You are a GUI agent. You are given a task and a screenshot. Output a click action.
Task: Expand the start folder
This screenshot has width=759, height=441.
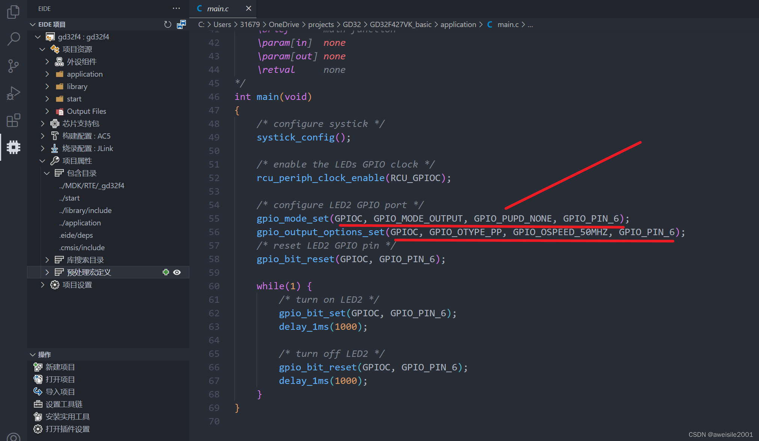[47, 99]
